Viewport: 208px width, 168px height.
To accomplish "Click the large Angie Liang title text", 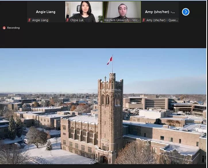I will point(46,12).
